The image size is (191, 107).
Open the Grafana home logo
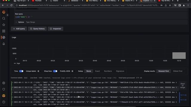point(4,12)
